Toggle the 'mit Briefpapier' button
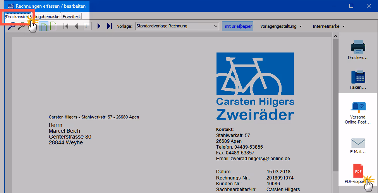 (237, 26)
